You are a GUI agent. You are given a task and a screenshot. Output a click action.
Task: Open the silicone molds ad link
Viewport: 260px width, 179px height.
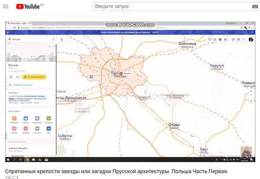point(27,96)
